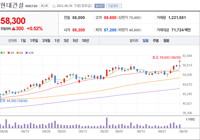Click the 하한가 40,600 text
Viewport: 200px width, 140px height.
point(129,30)
